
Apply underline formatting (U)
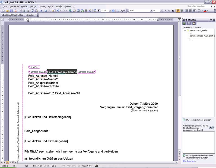[x=173, y=11]
